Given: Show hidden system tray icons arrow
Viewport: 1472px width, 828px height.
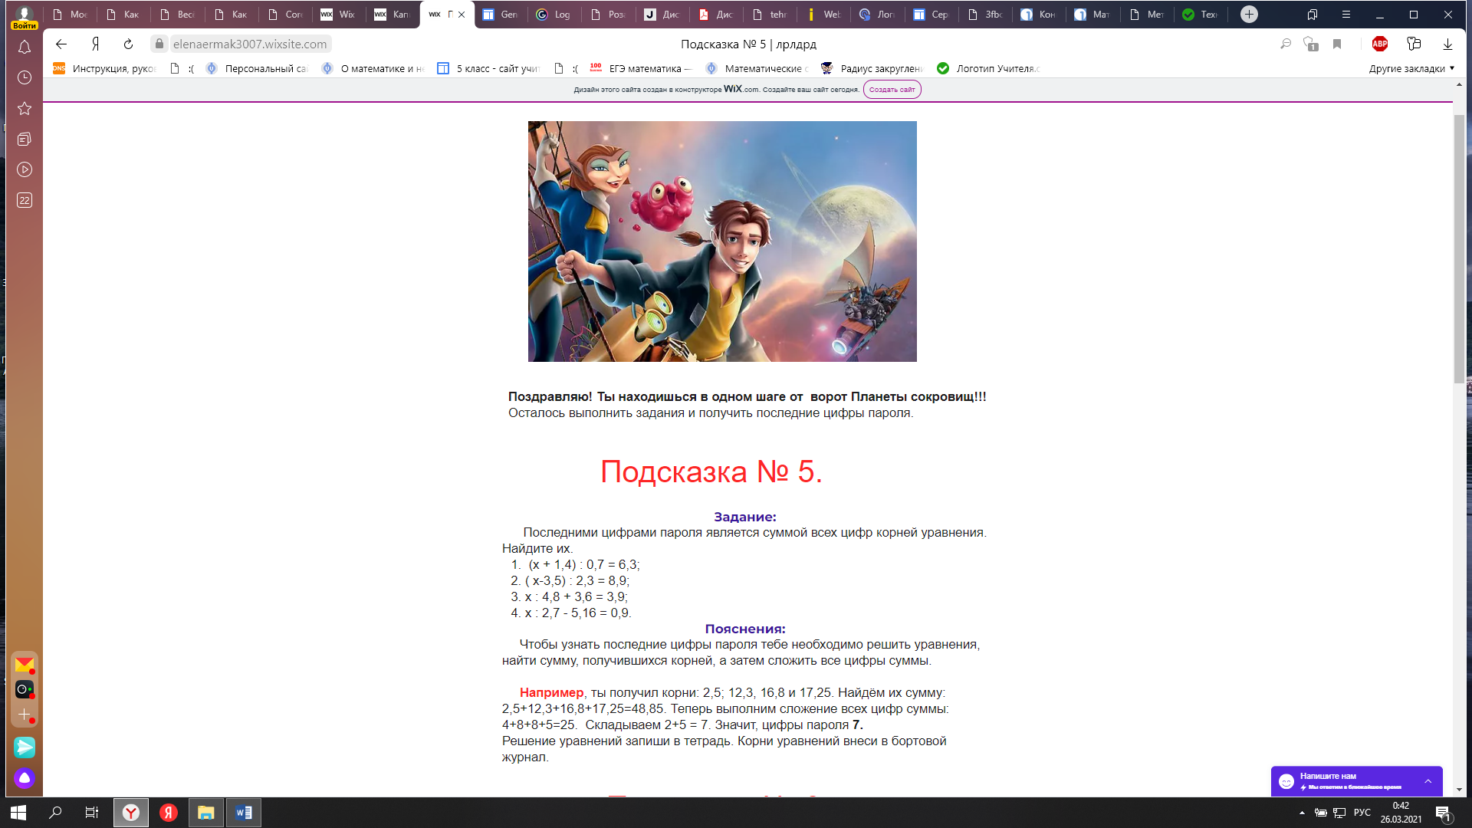Looking at the screenshot, I should (1302, 813).
